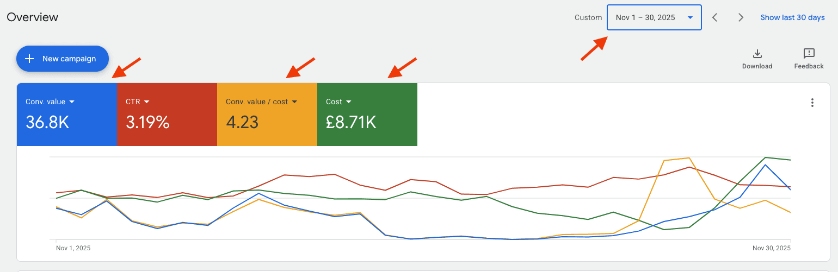Click the Download icon
838x272 pixels.
point(757,54)
